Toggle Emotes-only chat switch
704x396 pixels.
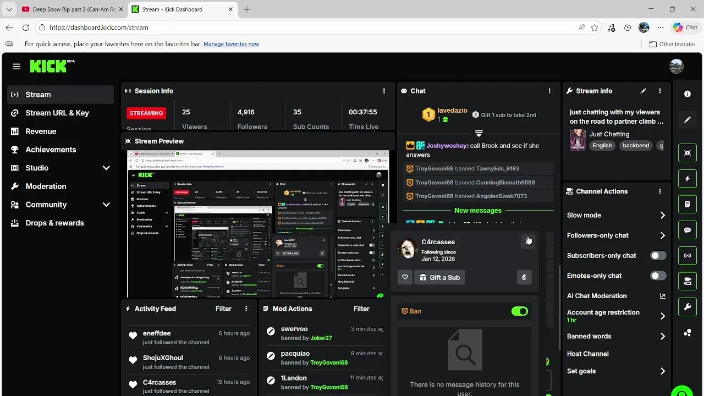click(658, 276)
